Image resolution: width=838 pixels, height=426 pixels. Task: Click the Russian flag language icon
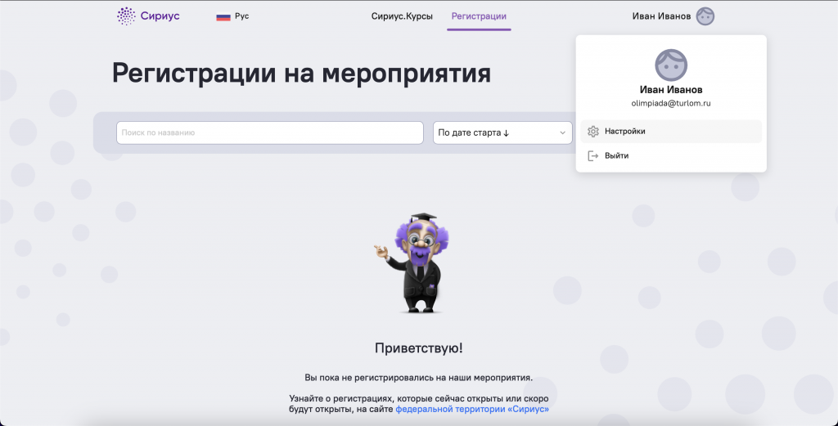pyautogui.click(x=223, y=16)
